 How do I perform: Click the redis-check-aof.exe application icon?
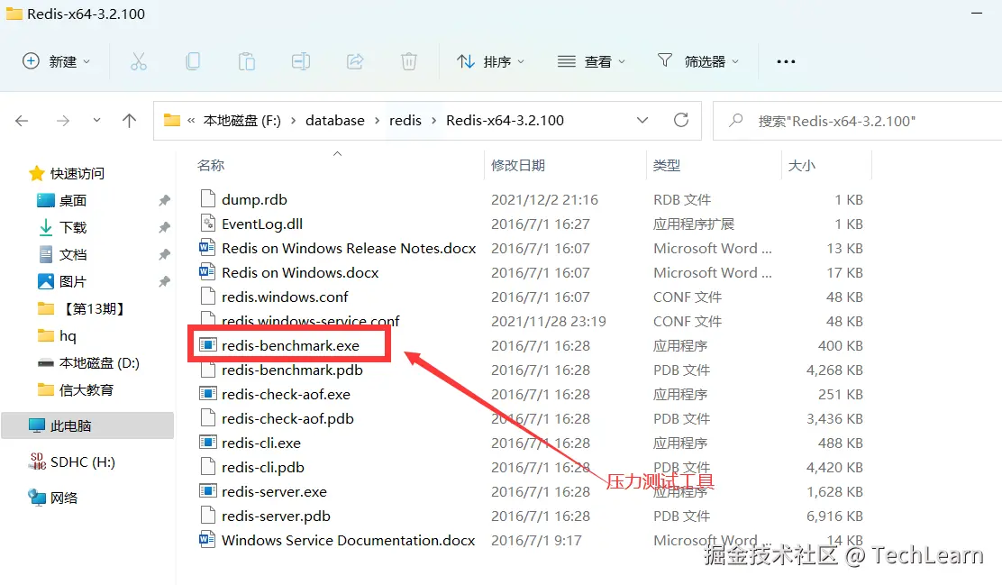tap(207, 394)
